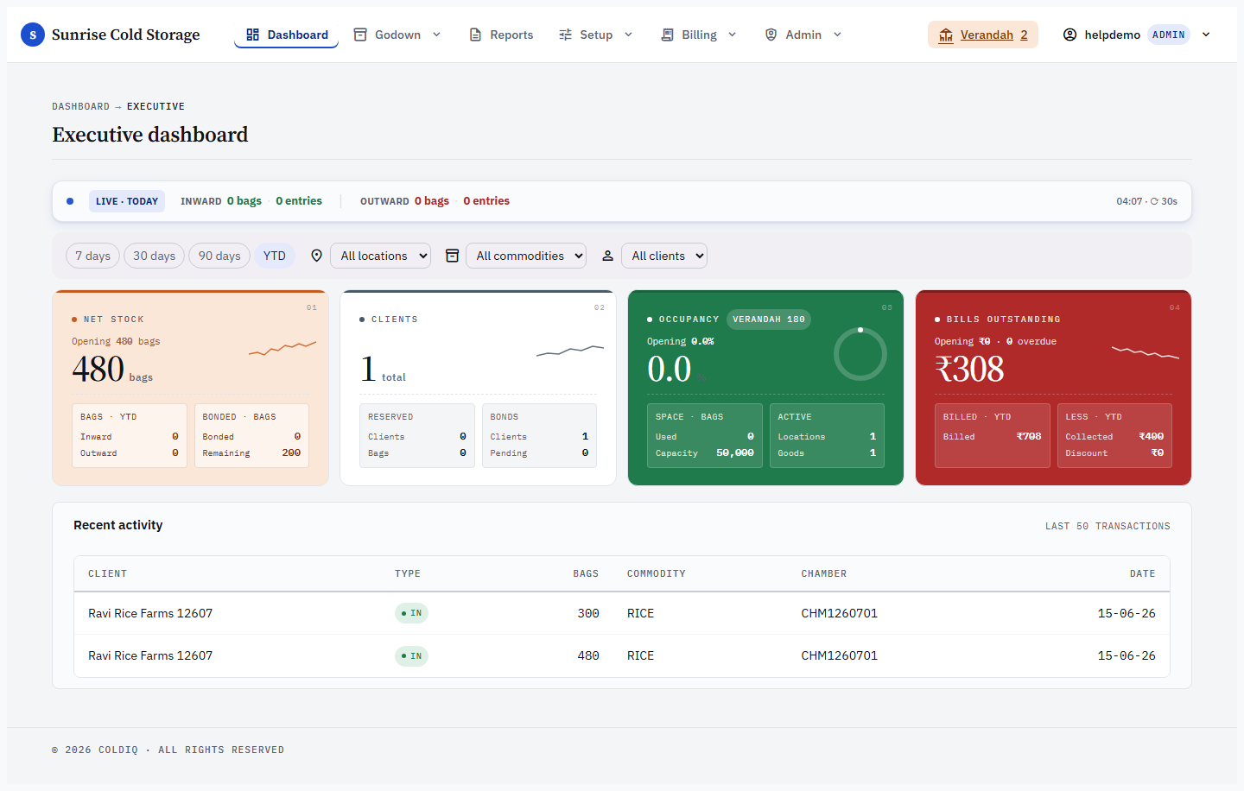Click the Sunrise Cold Storage title

[126, 35]
